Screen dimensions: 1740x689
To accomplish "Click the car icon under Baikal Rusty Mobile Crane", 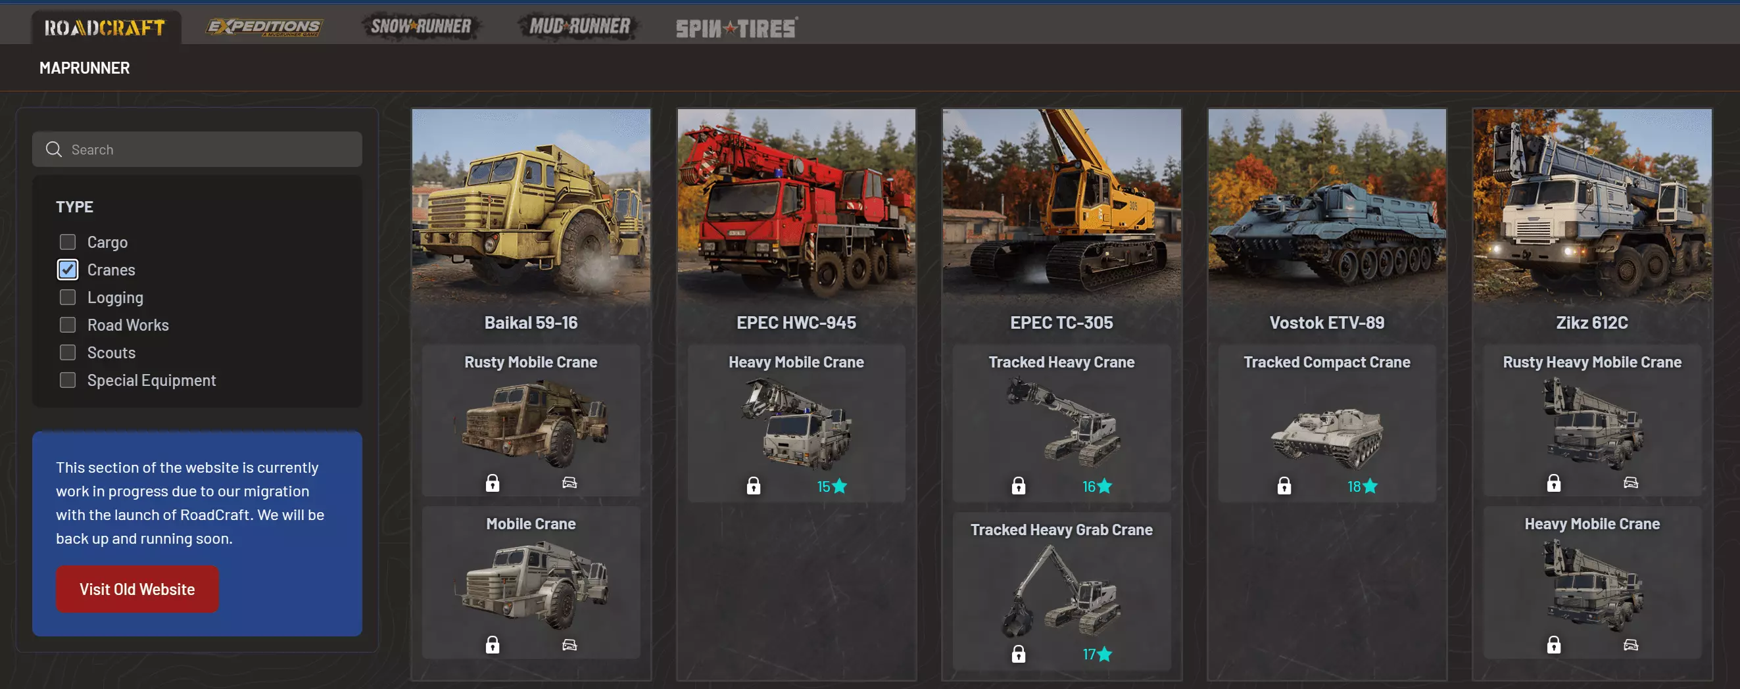I will tap(569, 483).
